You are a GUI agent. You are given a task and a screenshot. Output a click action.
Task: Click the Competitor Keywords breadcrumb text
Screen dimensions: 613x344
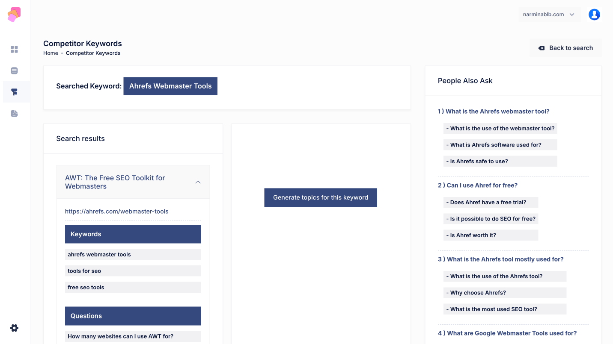click(x=93, y=53)
